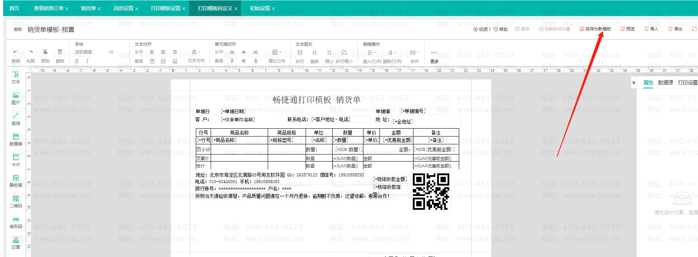Click the 卡片 (Card) tool icon

[16, 160]
